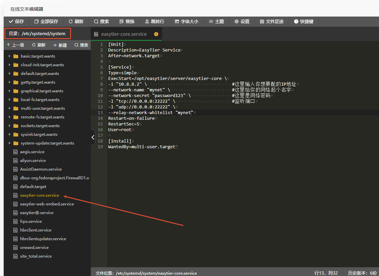Click file icon next to oneavd.service
The width and height of the screenshot is (379, 276).
click(15, 247)
